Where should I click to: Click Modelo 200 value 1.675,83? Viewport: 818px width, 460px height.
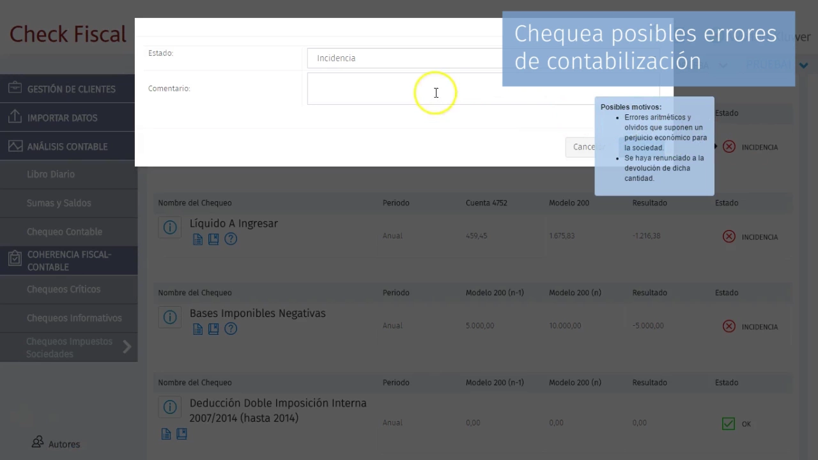pyautogui.click(x=562, y=236)
